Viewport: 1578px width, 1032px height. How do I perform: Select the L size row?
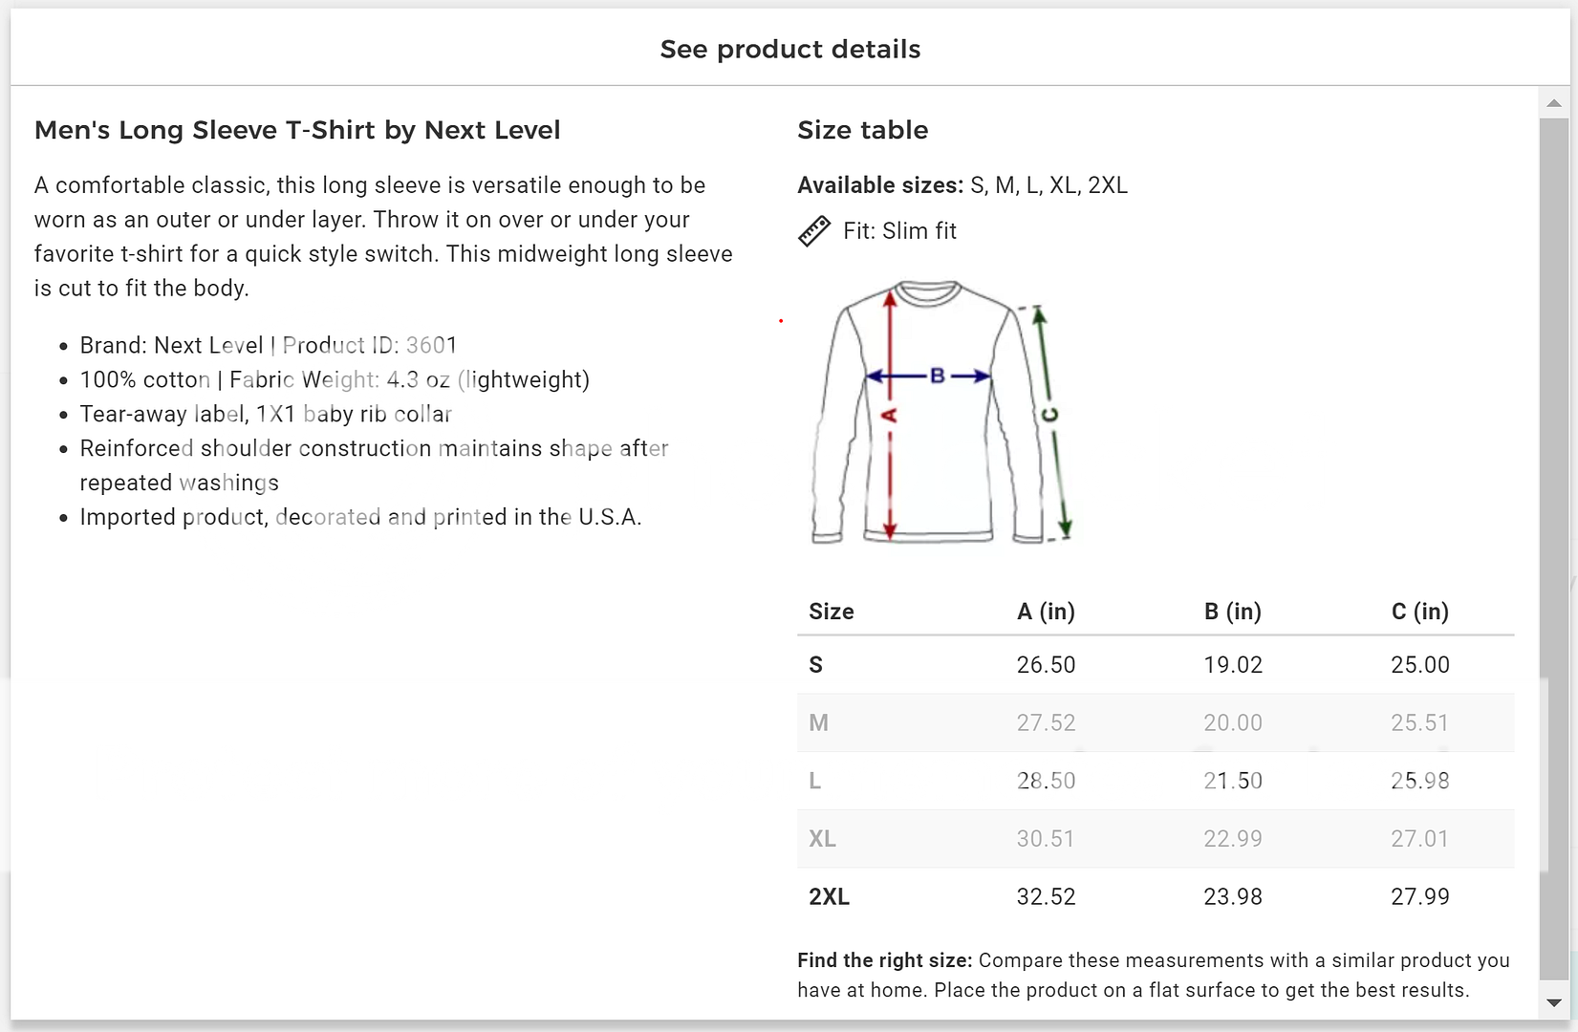[1155, 782]
